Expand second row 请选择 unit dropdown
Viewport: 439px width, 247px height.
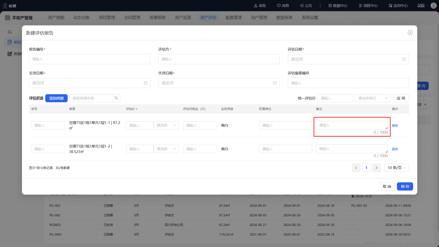tap(166, 149)
